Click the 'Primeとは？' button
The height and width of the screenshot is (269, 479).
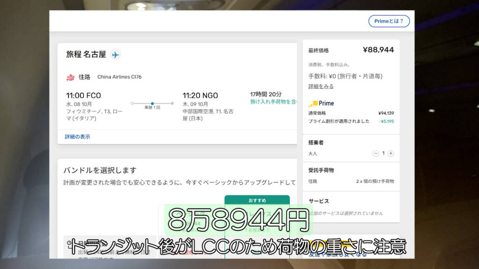pyautogui.click(x=389, y=21)
